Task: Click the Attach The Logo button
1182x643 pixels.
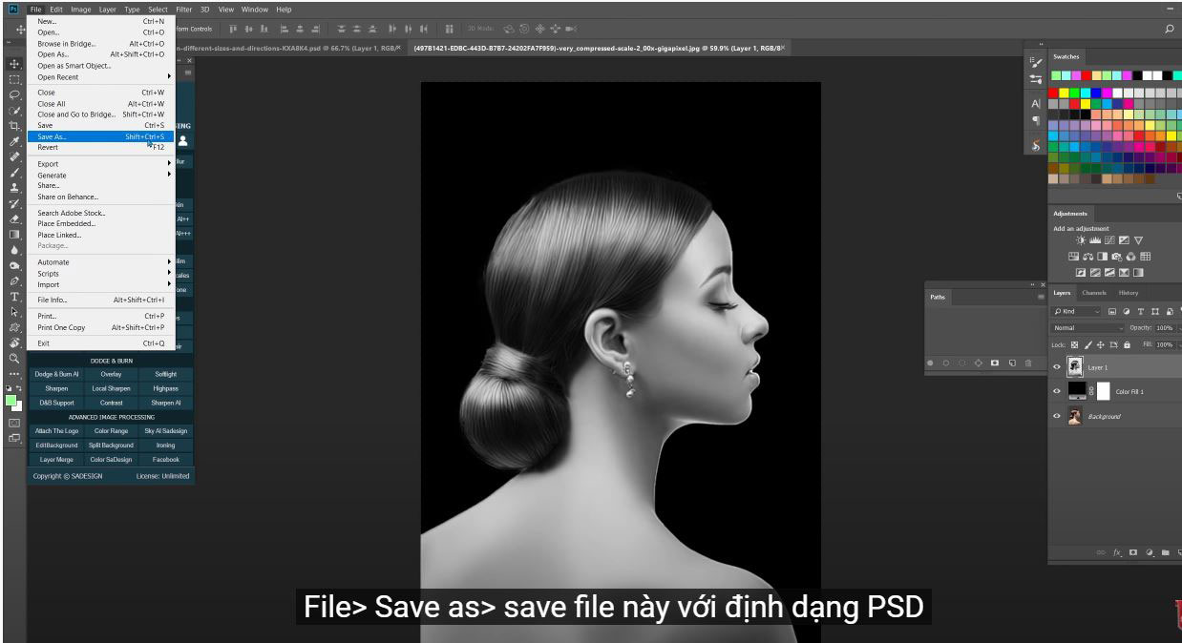Action: tap(57, 431)
